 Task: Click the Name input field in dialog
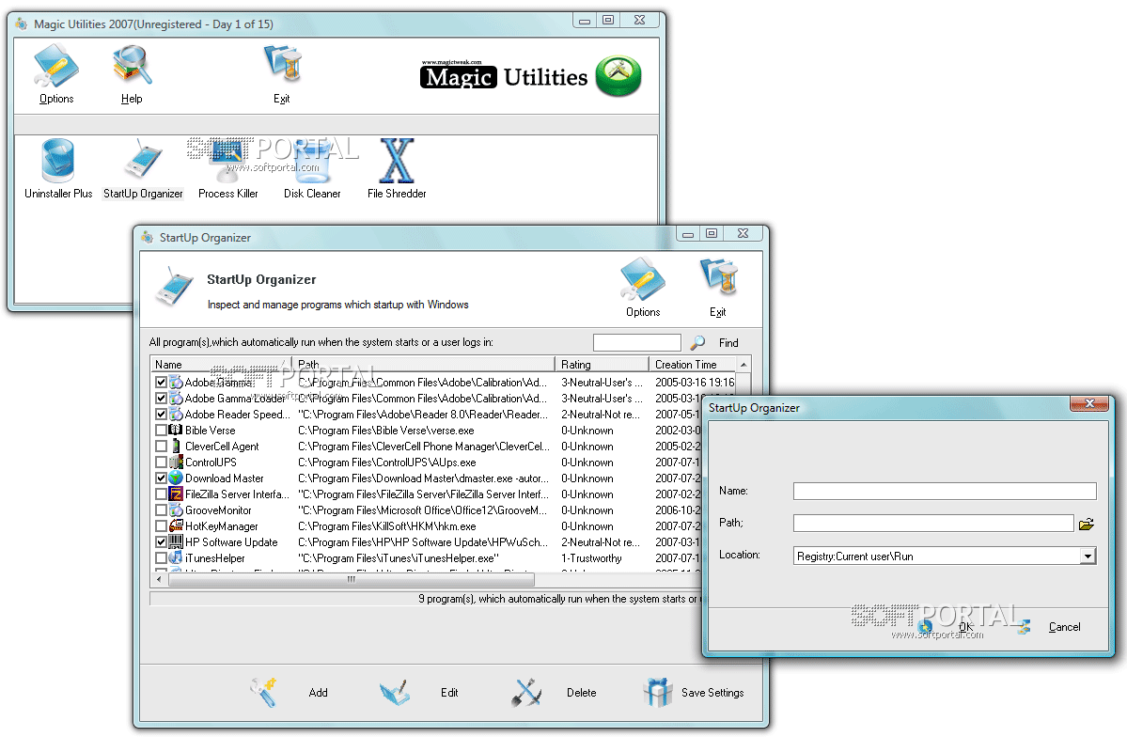(x=945, y=491)
